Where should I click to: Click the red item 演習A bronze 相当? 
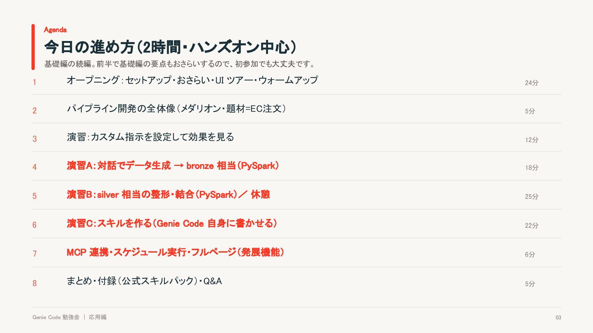click(173, 166)
